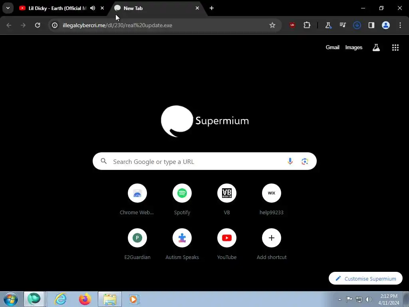This screenshot has height=307, width=409.
Task: Open the Extensions puzzle-piece menu
Action: point(307,25)
